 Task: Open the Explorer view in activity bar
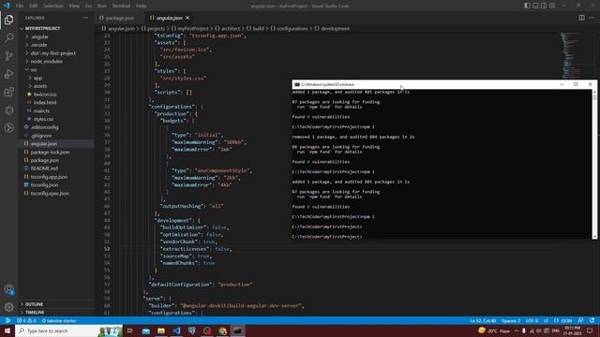pos(8,20)
